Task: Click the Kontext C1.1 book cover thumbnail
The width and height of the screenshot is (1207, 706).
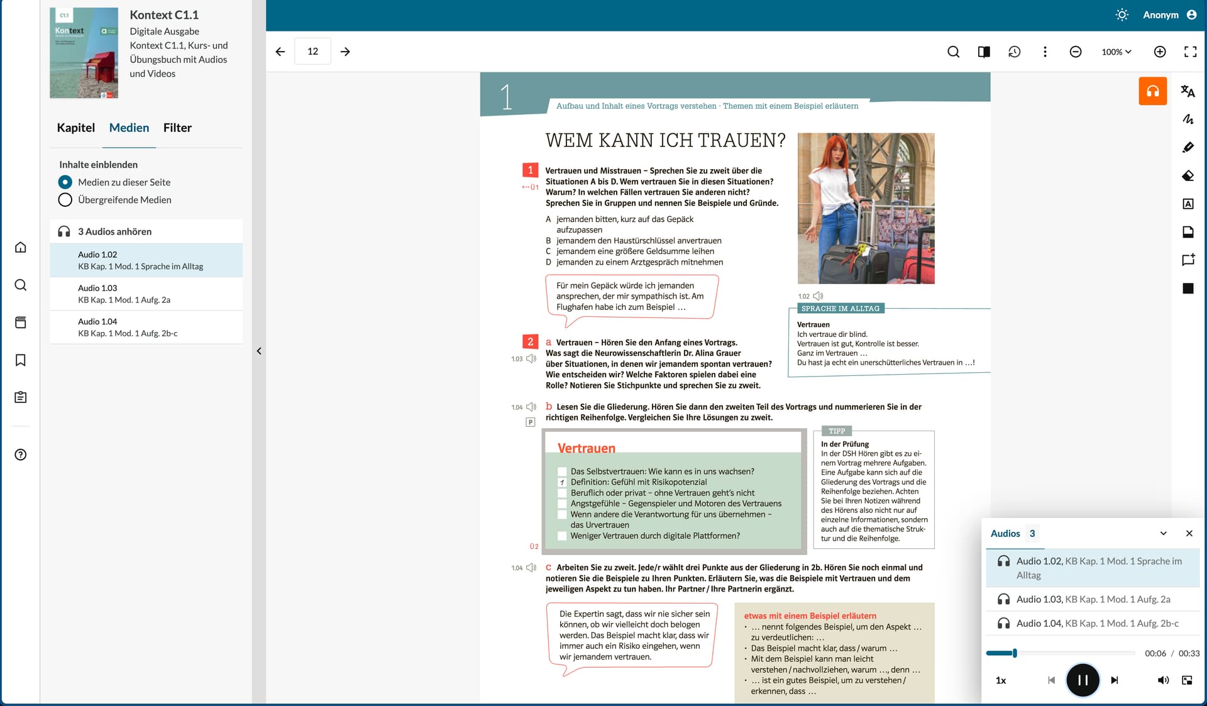Action: [x=84, y=53]
